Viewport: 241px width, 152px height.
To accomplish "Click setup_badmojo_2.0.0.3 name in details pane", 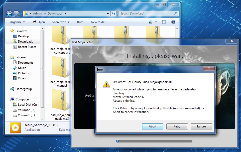I will (41, 125).
